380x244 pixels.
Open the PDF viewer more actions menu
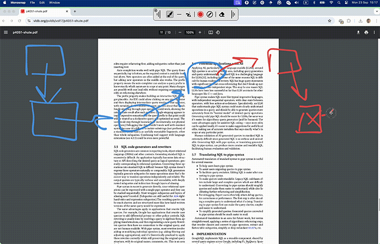click(x=374, y=33)
